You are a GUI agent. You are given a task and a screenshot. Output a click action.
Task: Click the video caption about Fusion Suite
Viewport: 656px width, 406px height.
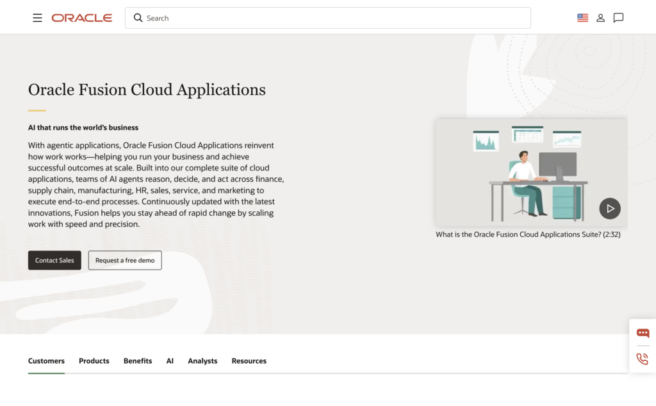[x=528, y=234]
